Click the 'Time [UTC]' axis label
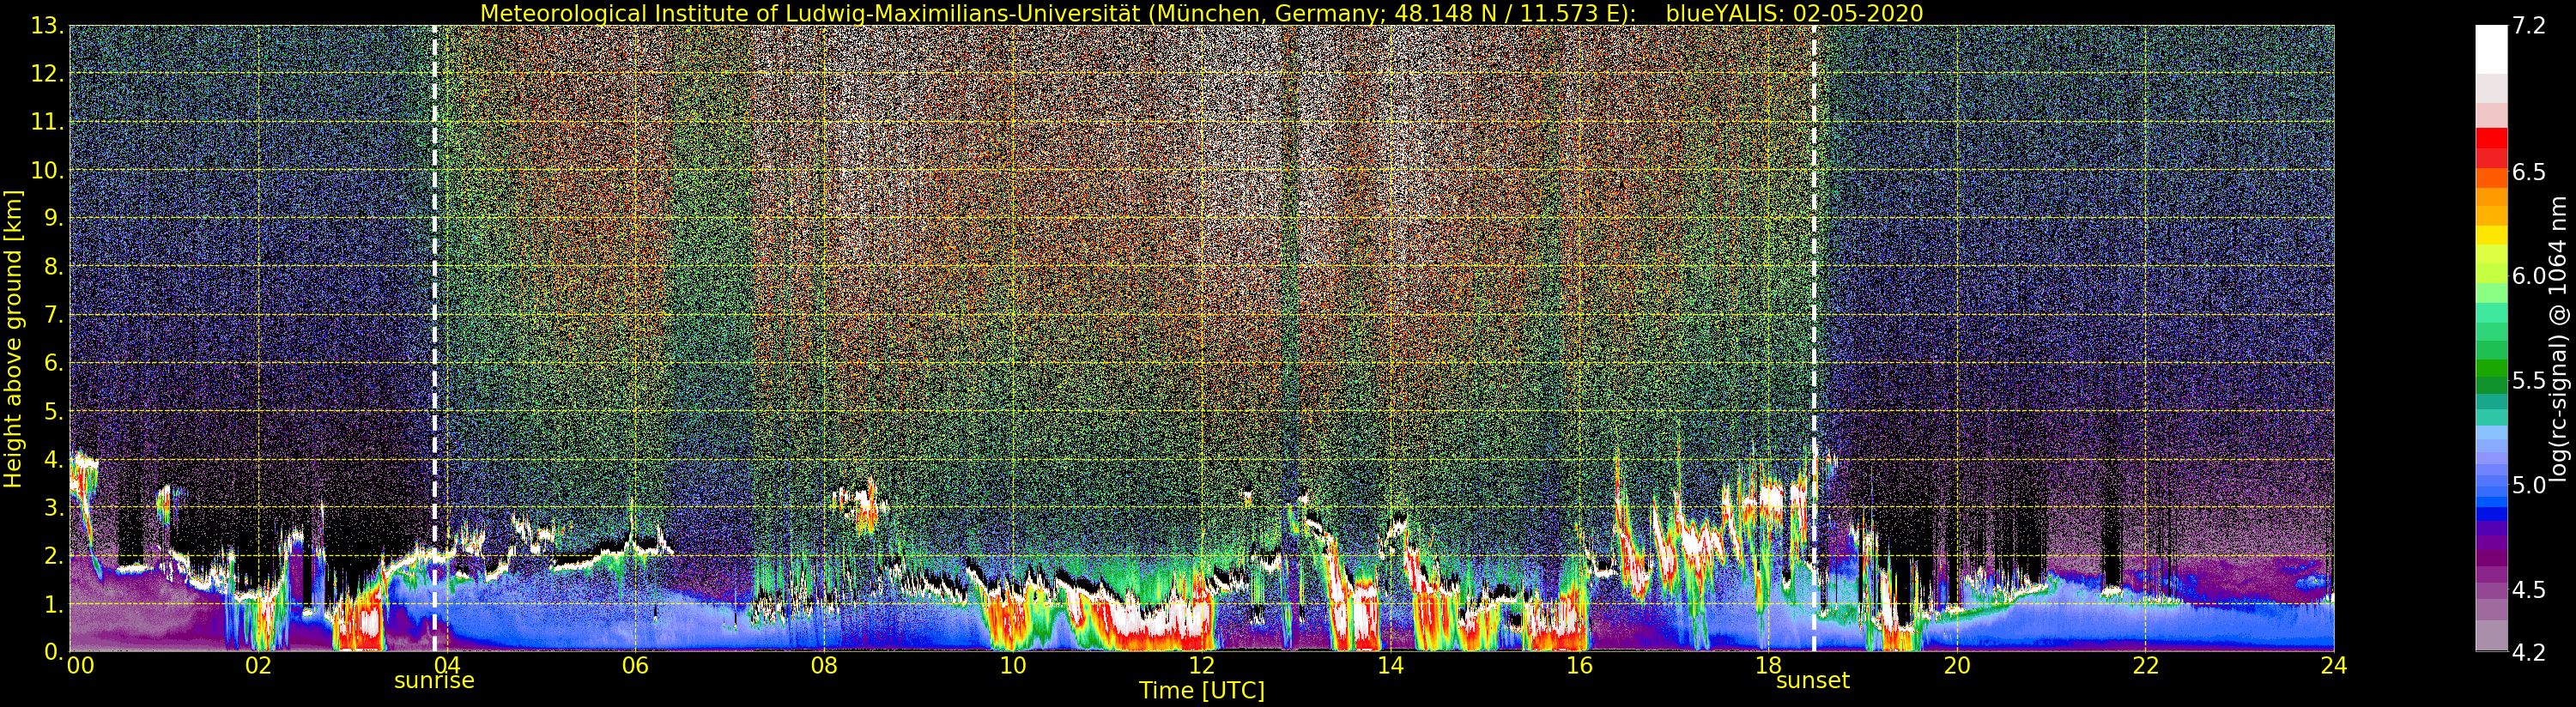Image resolution: width=2576 pixels, height=707 pixels. point(1202,691)
